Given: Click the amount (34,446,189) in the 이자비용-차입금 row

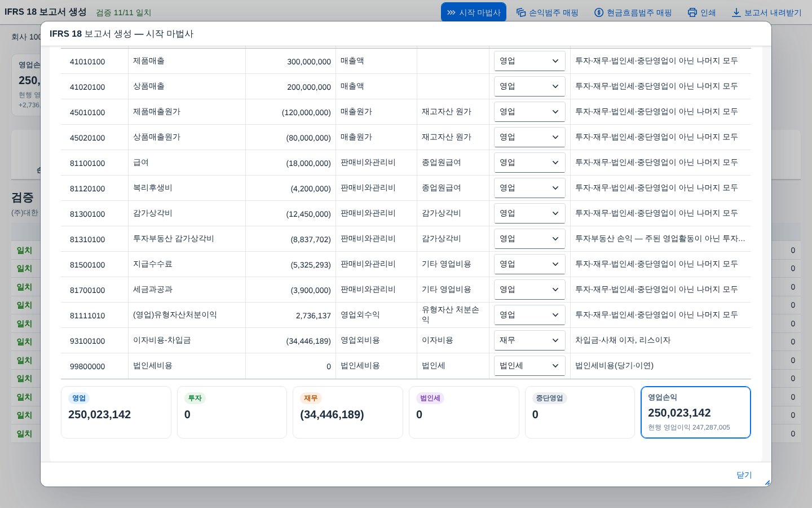Looking at the screenshot, I should pos(308,341).
